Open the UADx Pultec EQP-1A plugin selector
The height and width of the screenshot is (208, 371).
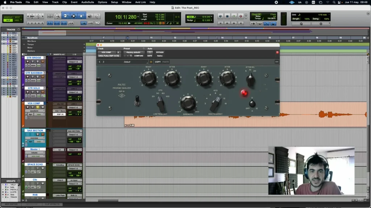(x=109, y=56)
